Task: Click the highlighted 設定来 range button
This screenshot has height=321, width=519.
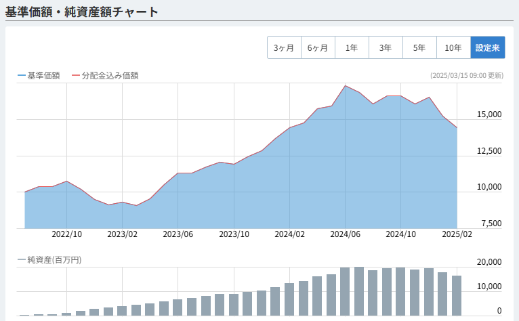Action: [488, 47]
